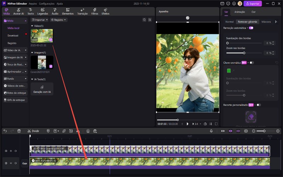Click the green chroma key color swatch
The height and width of the screenshot is (177, 283).
(x=229, y=70)
